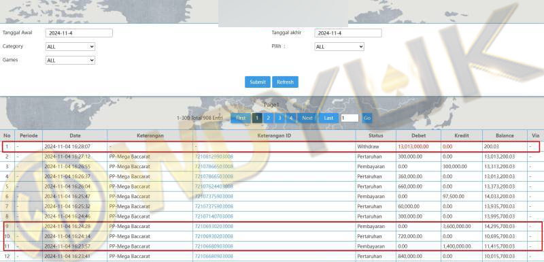This screenshot has height=262, width=544.
Task: Click the Balance column header
Action: pos(505,135)
